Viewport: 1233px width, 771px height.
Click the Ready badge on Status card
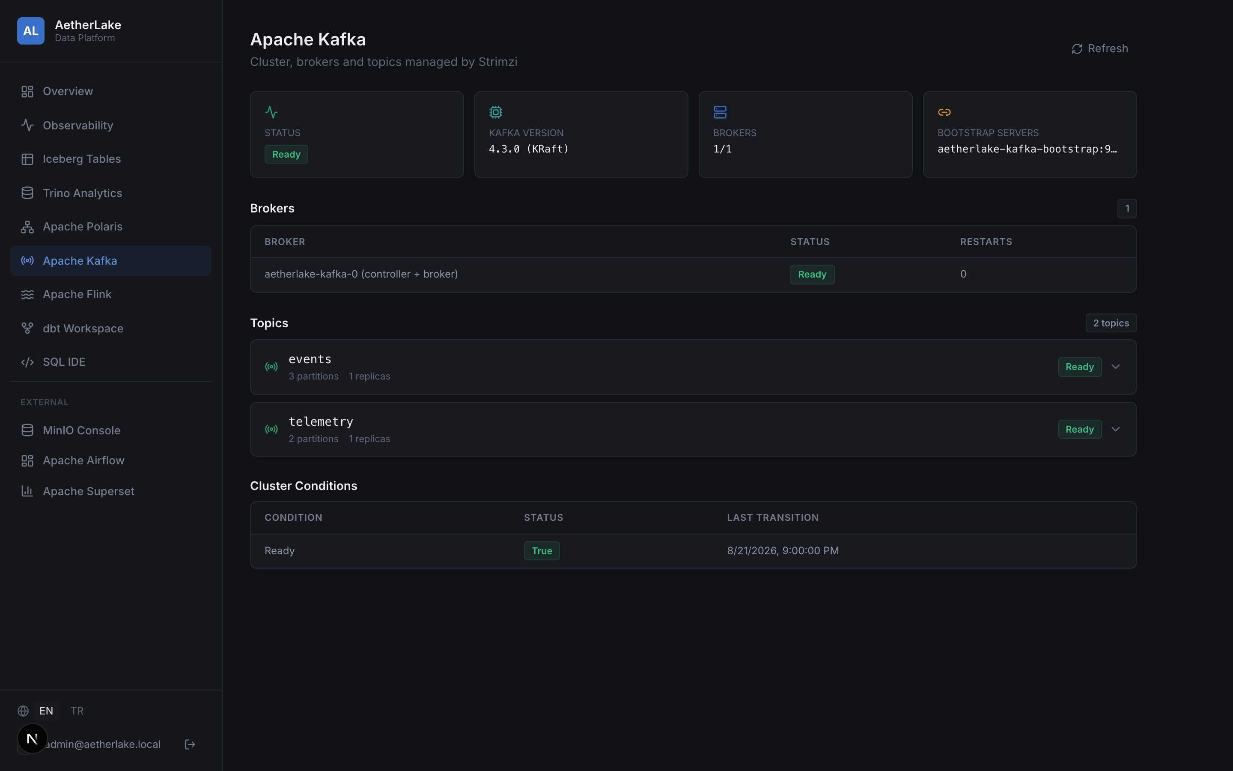[286, 155]
